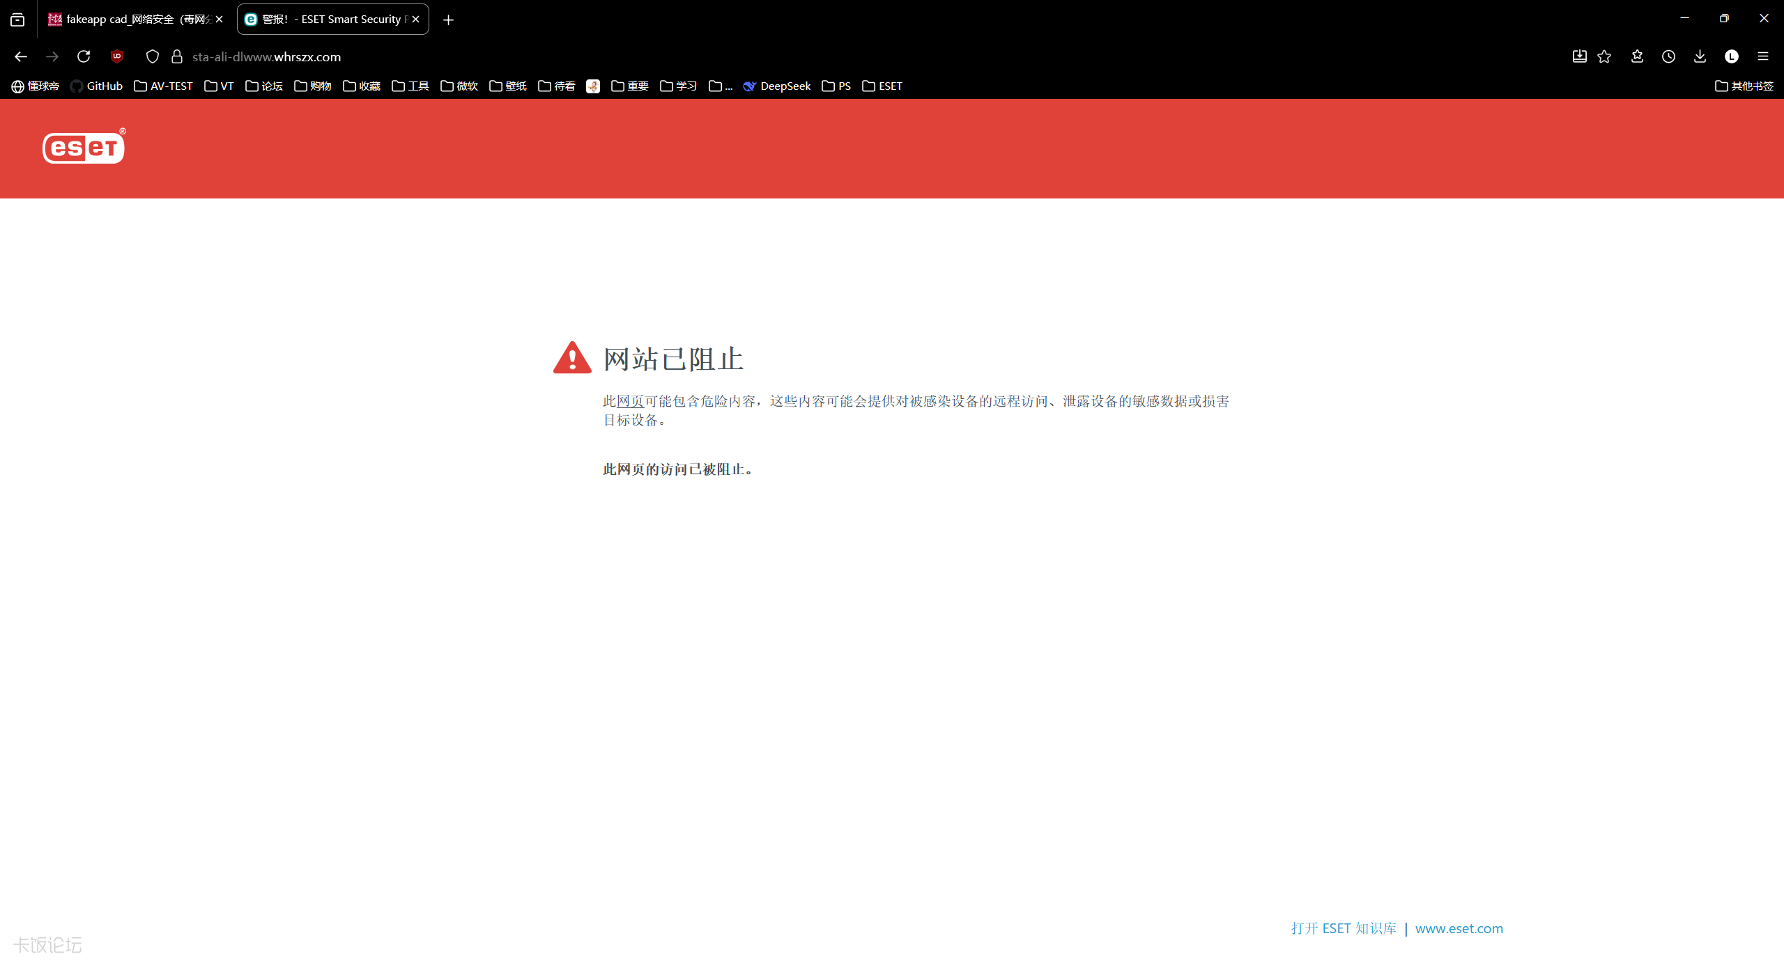Click the ESET logo in the red banner
Viewport: 1784px width, 961px height.
tap(84, 146)
